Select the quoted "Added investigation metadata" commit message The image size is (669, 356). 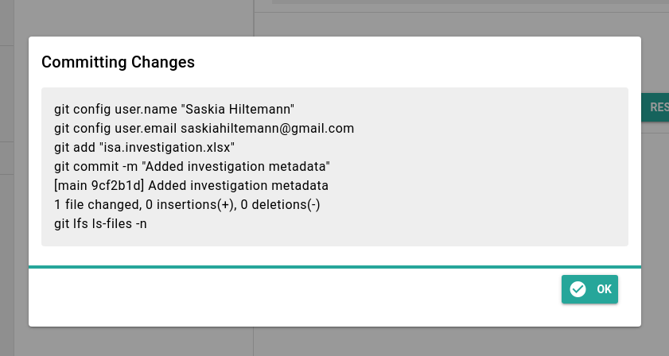[235, 166]
